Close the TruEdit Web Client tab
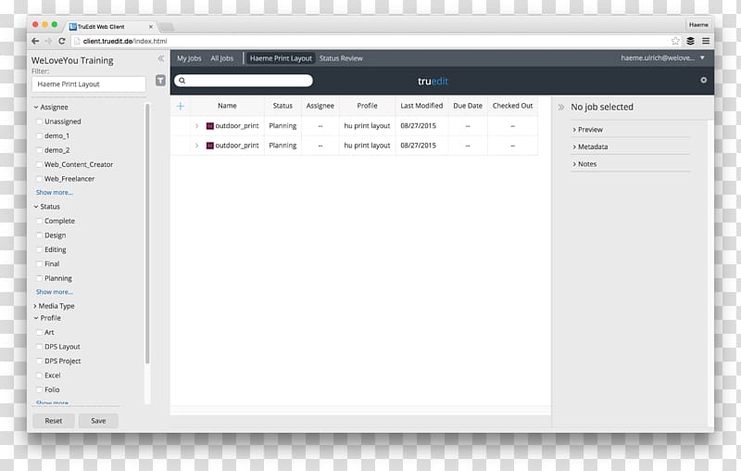741x471 pixels. (151, 27)
